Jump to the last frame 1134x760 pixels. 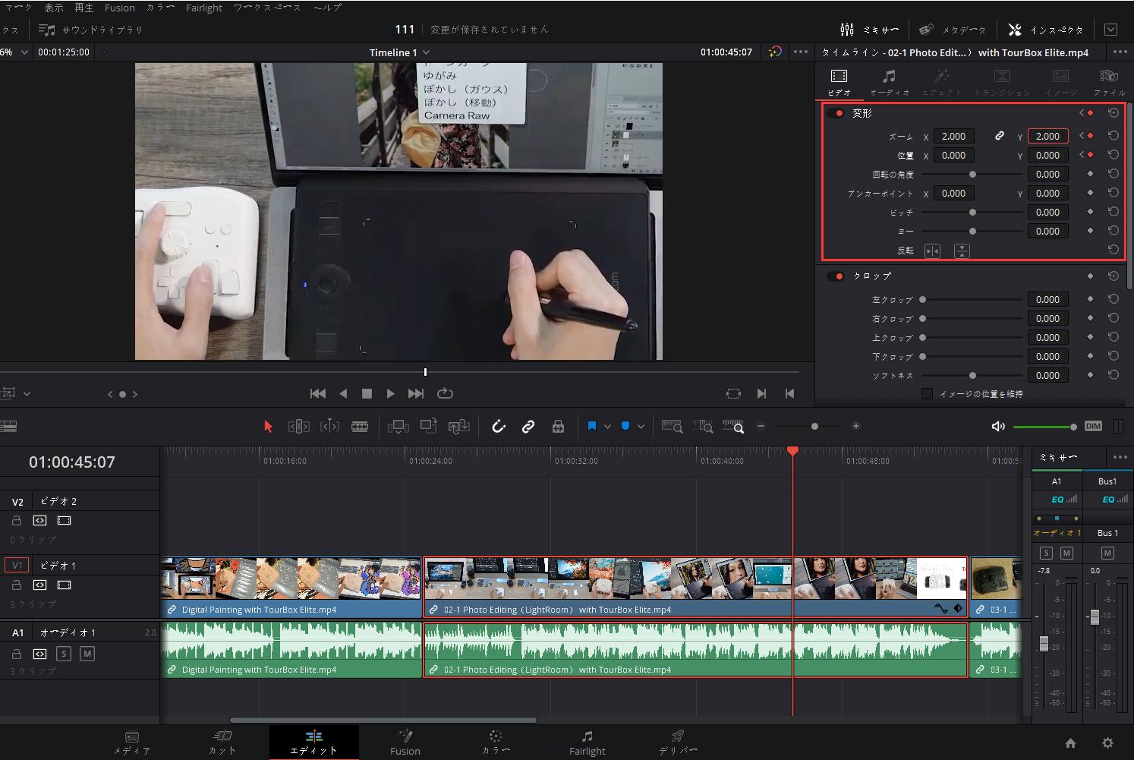416,393
